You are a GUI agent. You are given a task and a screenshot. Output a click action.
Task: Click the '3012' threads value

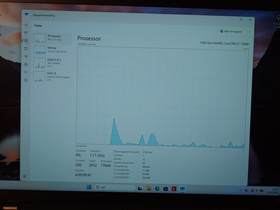tap(93, 165)
